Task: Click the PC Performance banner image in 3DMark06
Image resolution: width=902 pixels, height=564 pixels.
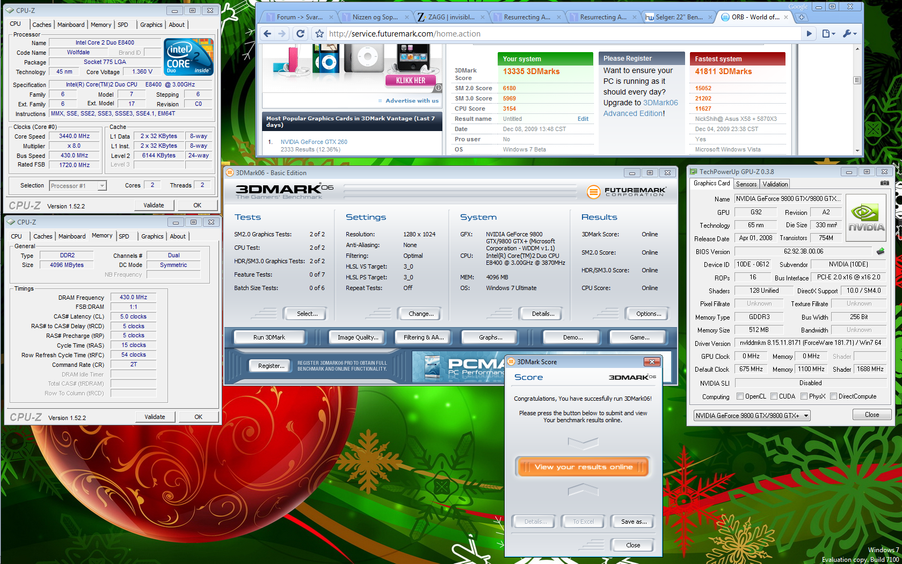Action: [459, 367]
